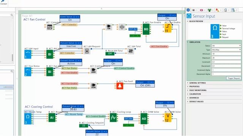Select AC1 Room Temp sensor input block 3
Image resolution: width=243 pixels, height=136 pixels.
(x=28, y=119)
